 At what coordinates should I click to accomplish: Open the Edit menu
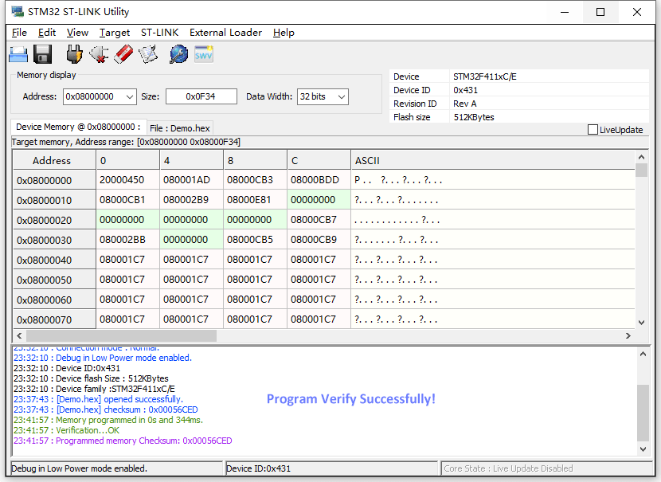coord(47,33)
